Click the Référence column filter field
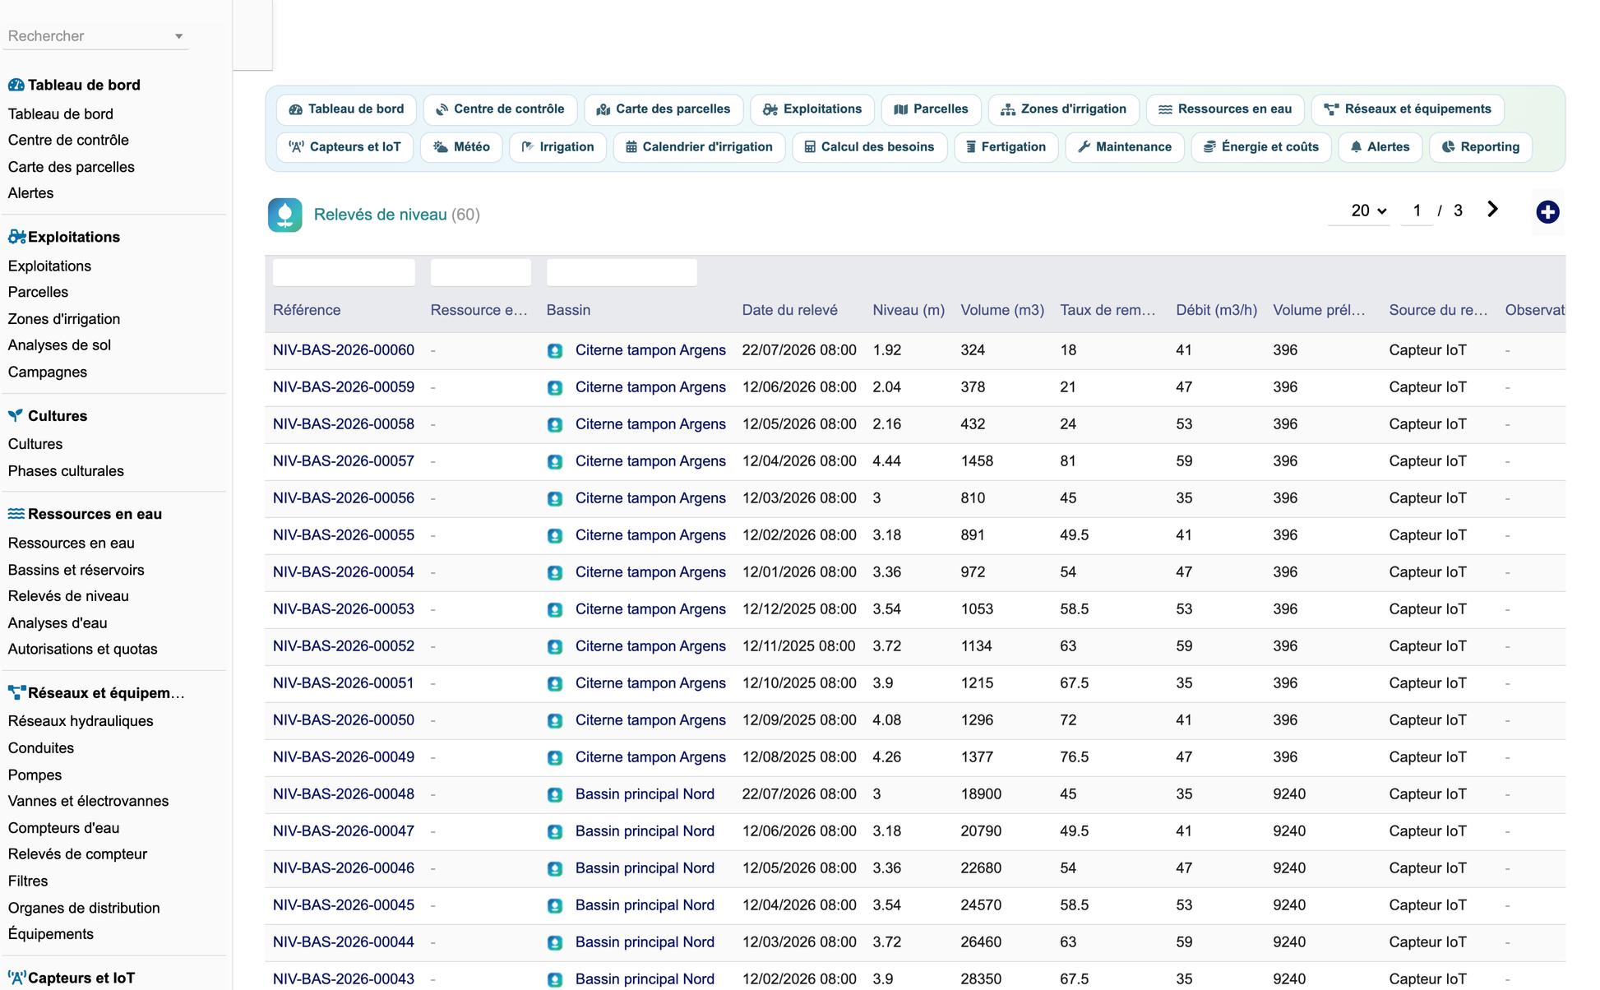 344,272
